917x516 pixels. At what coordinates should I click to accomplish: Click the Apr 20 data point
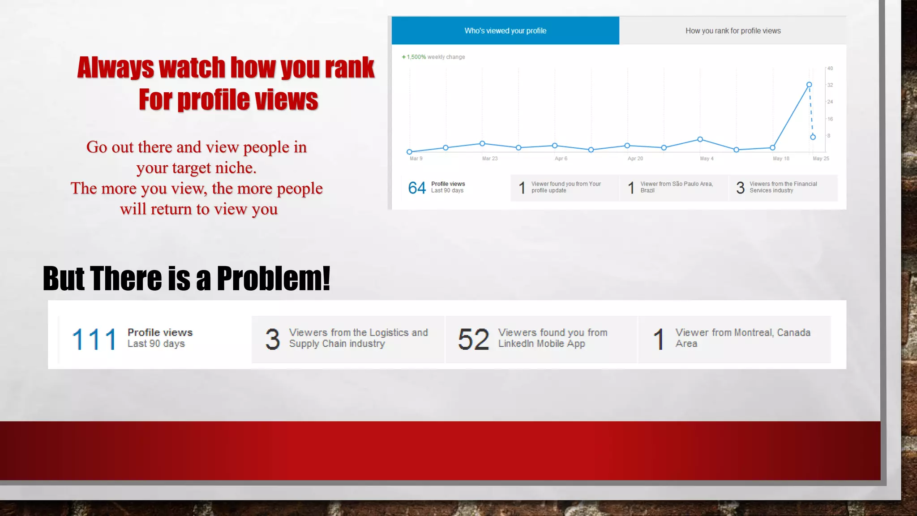click(x=627, y=146)
